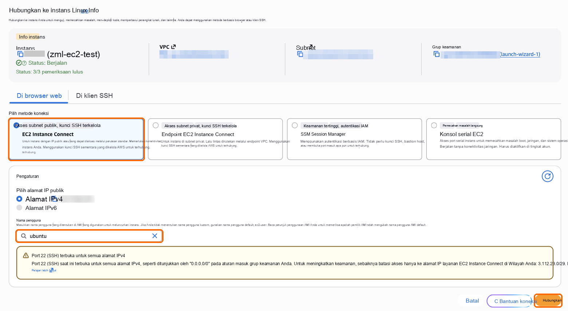Select the Alamat IPv6 radio button
The height and width of the screenshot is (311, 568).
tap(19, 208)
